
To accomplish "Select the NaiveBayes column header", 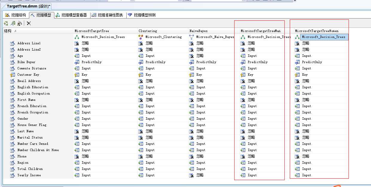I will [214, 31].
